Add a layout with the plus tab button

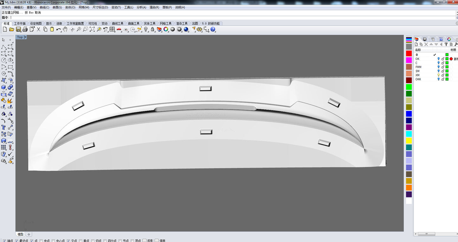tap(29, 234)
